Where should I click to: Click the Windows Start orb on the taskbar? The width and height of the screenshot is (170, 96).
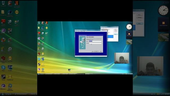(38, 74)
